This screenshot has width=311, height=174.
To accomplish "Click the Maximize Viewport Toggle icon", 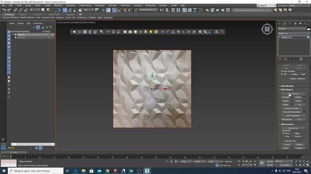I will tap(307, 165).
